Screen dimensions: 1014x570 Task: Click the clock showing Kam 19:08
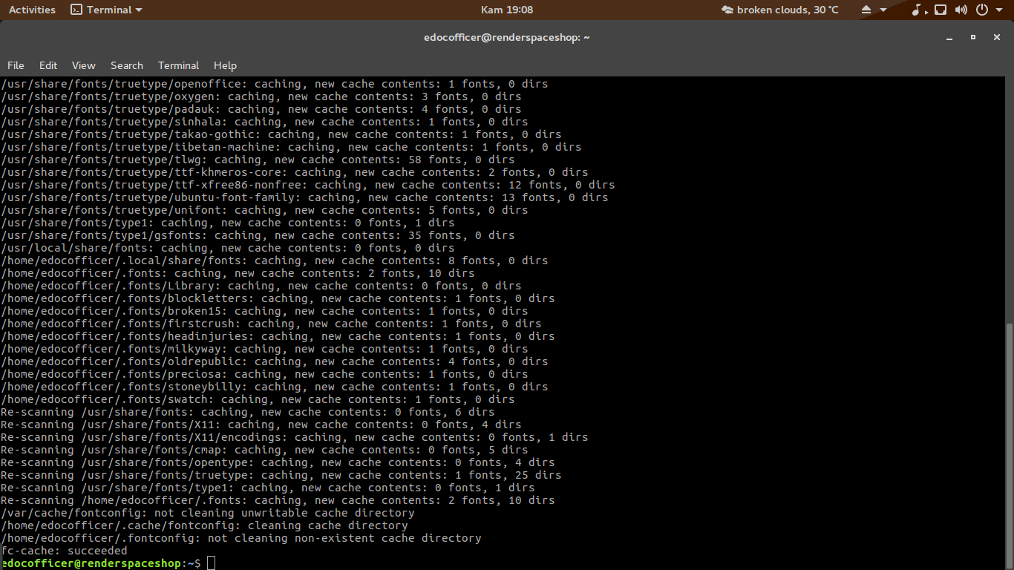[506, 10]
